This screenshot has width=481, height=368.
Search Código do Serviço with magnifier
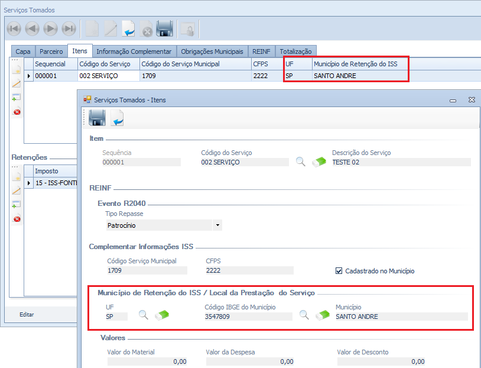(301, 162)
